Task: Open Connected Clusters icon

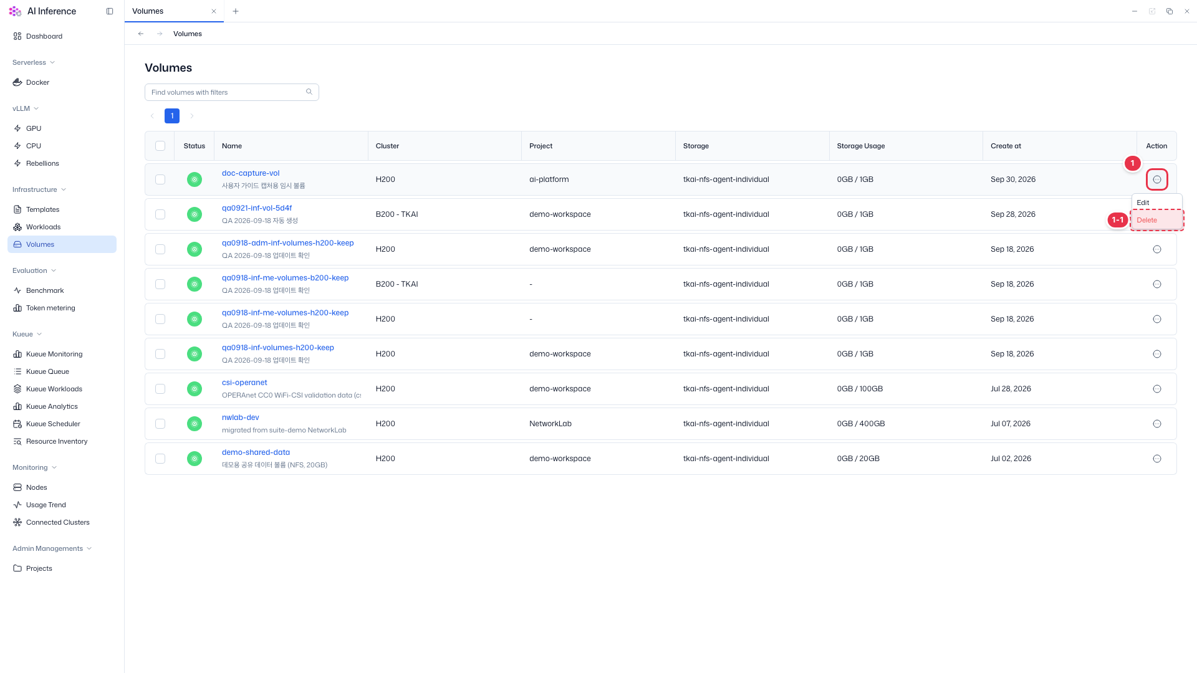Action: (x=17, y=522)
